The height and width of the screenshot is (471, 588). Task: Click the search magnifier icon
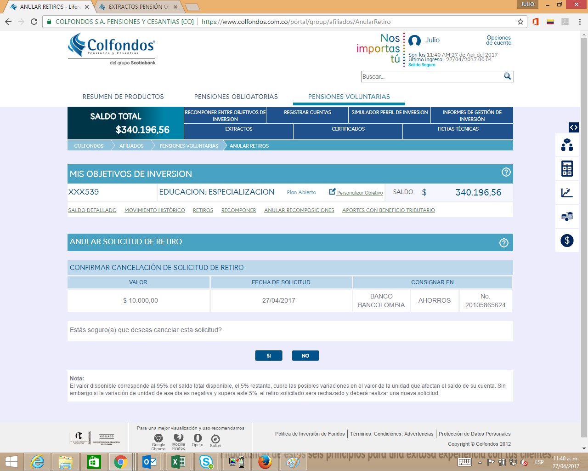(507, 76)
